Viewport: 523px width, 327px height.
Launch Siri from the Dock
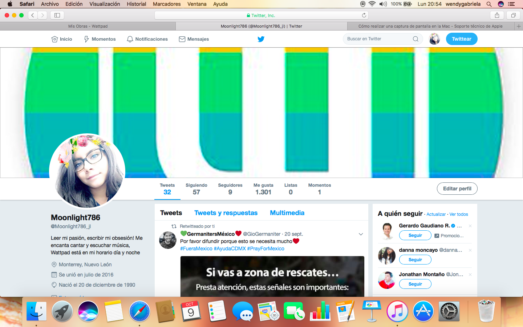point(88,311)
